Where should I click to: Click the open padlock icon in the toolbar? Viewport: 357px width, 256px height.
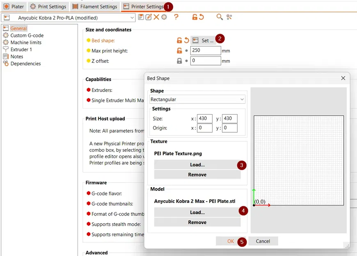click(x=195, y=17)
